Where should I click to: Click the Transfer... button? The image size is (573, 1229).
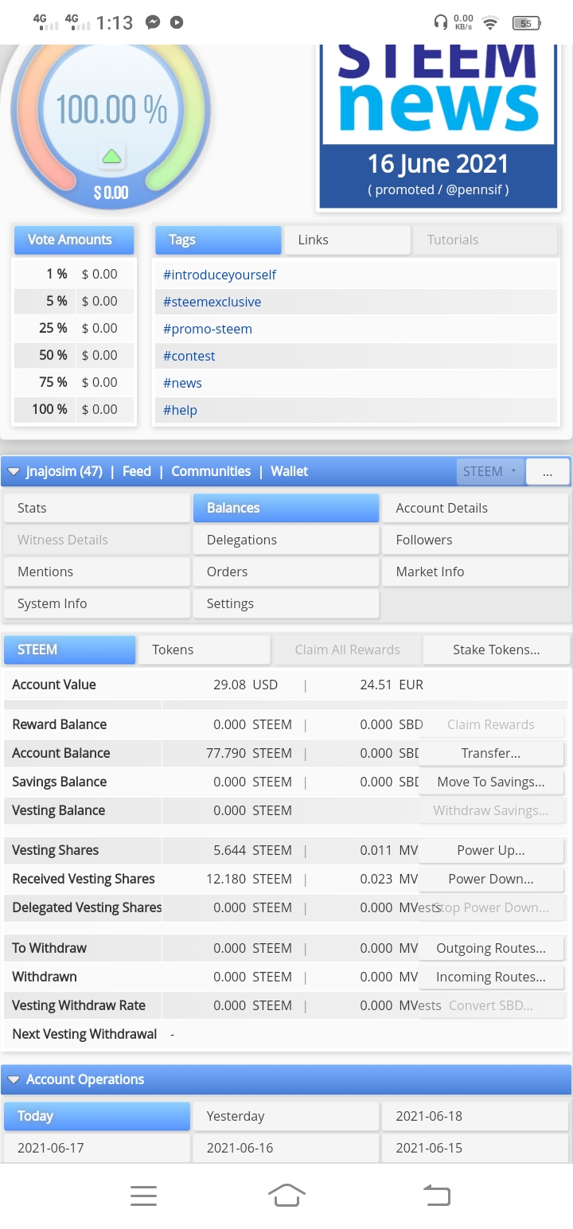tap(491, 753)
